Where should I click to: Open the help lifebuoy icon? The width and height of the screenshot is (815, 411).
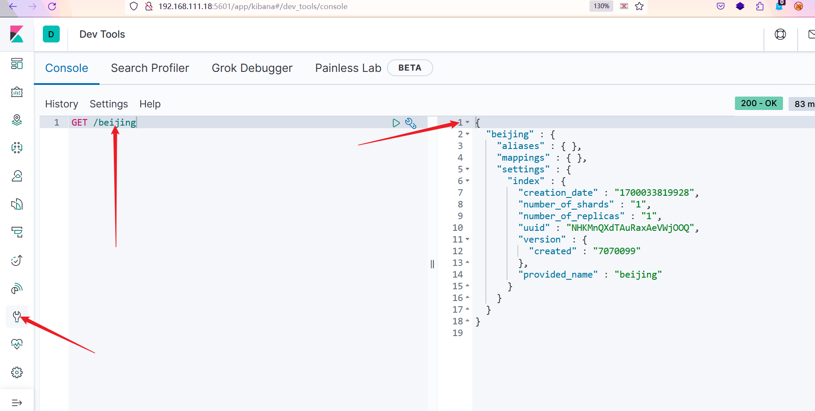tap(780, 34)
